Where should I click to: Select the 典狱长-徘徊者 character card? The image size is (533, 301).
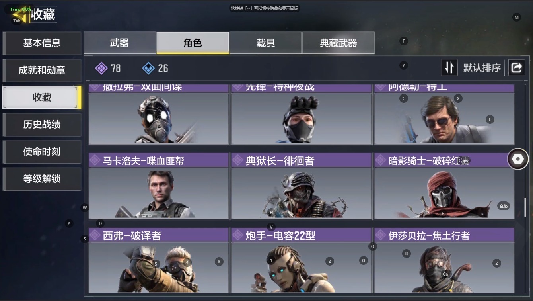pyautogui.click(x=302, y=186)
